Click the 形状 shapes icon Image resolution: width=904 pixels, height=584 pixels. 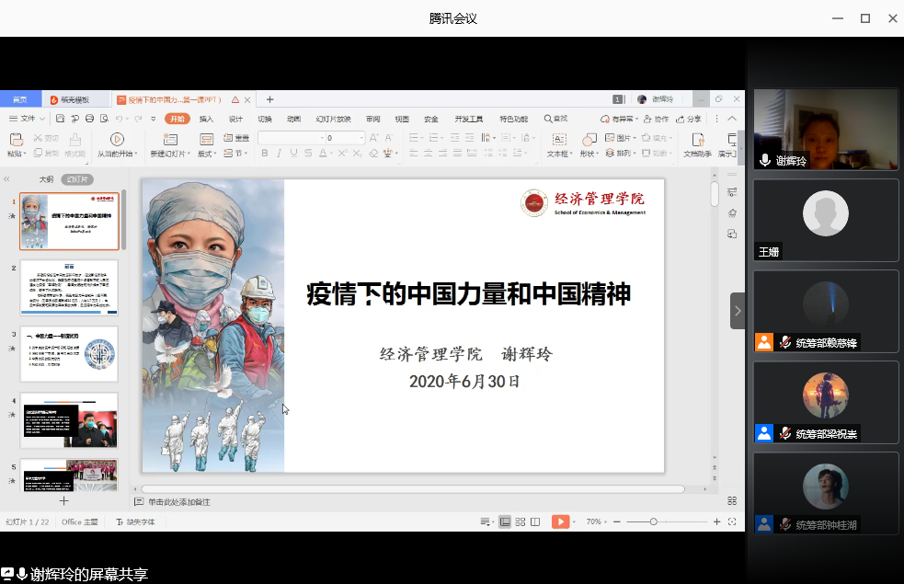(588, 139)
